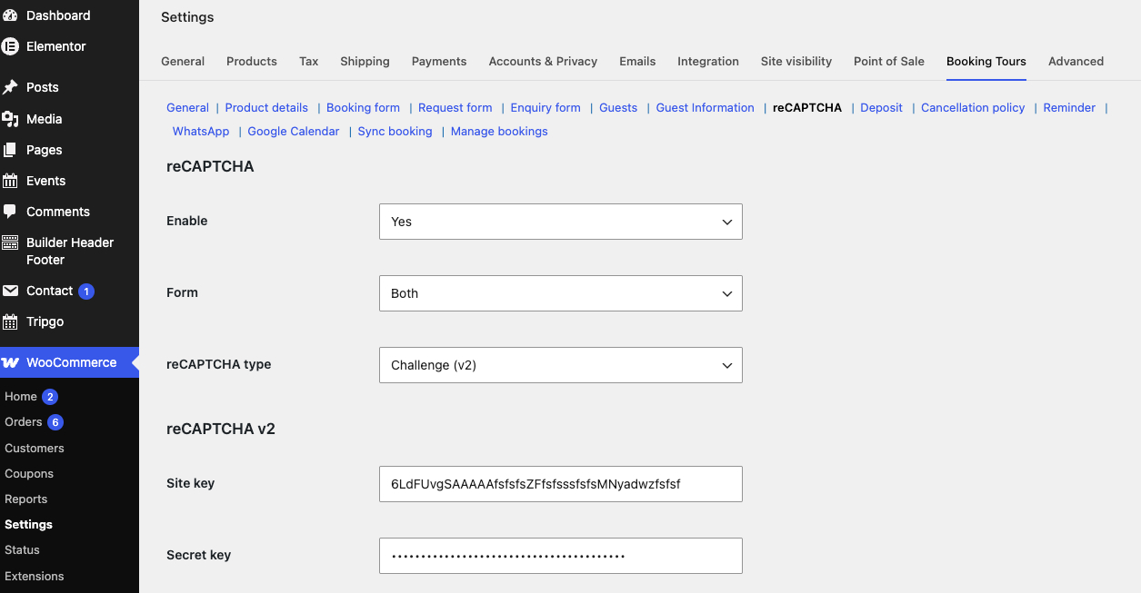
Task: Open the Guest Information section link
Action: pyautogui.click(x=706, y=107)
